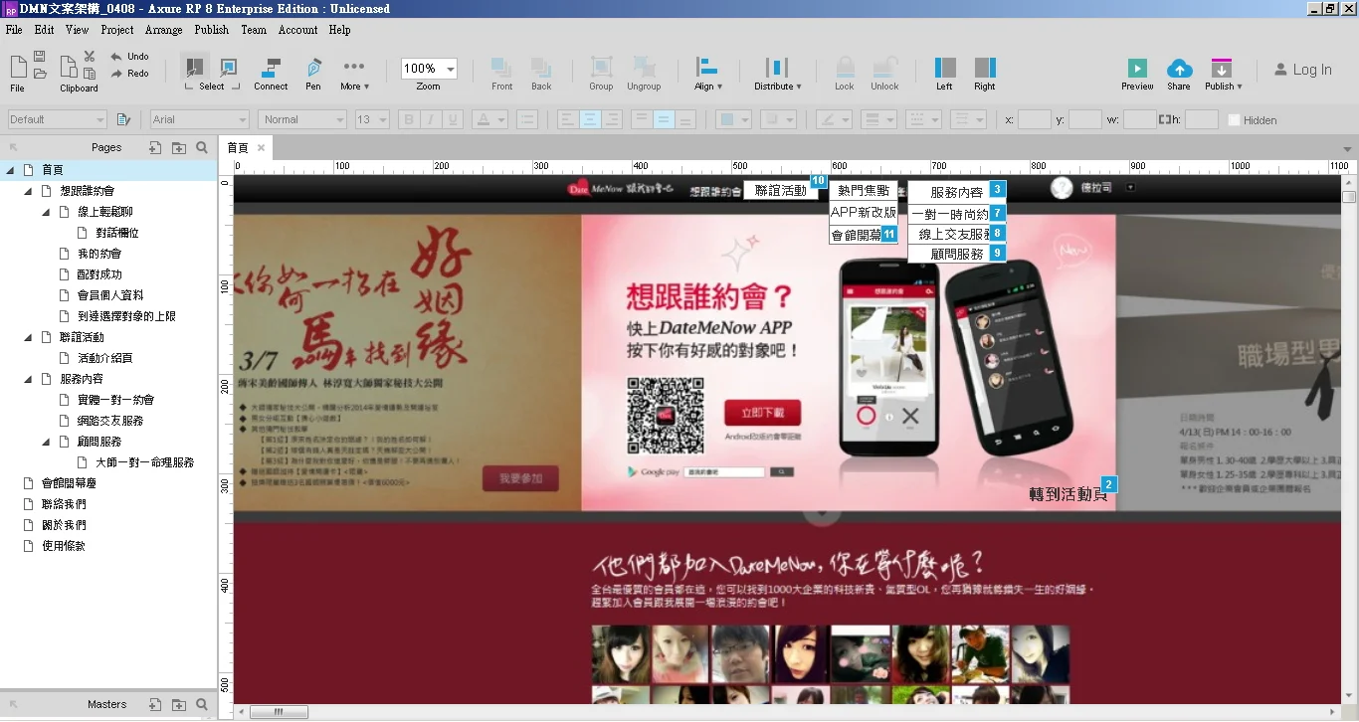This screenshot has height=722, width=1359.
Task: Click the Preview play icon
Action: pyautogui.click(x=1137, y=68)
